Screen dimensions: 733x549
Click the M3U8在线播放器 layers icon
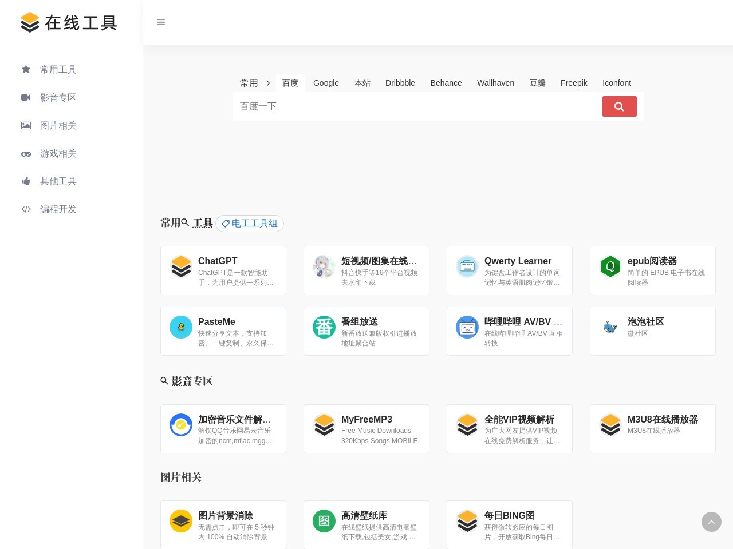pos(610,425)
